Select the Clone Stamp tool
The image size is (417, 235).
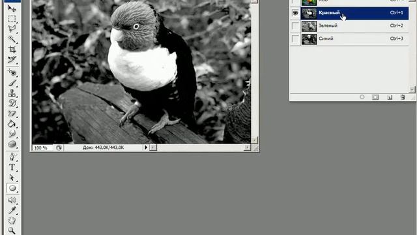pyautogui.click(x=12, y=93)
